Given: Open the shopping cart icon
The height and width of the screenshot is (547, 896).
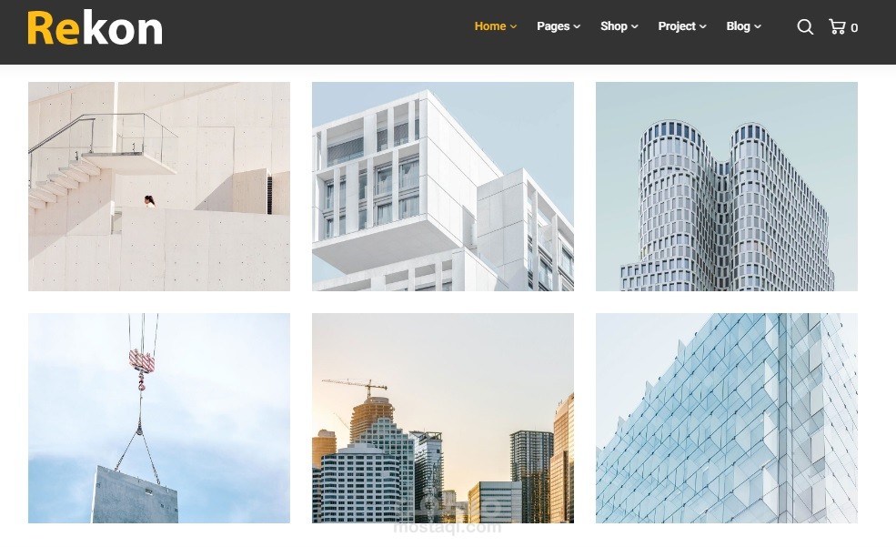Looking at the screenshot, I should tap(837, 26).
